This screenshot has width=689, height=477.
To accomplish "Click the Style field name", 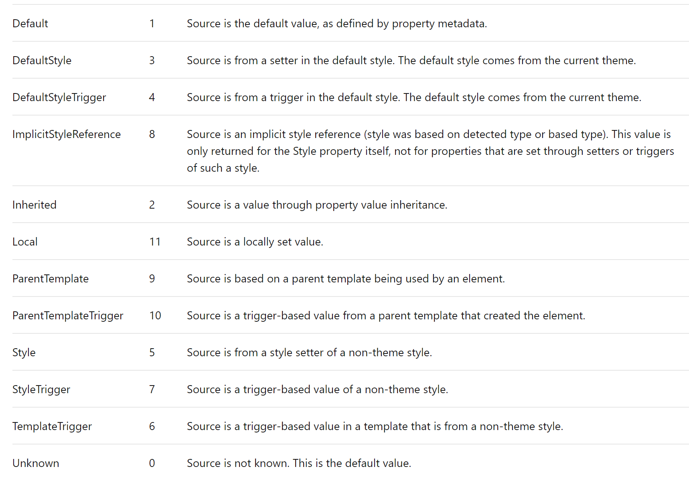I will (24, 353).
